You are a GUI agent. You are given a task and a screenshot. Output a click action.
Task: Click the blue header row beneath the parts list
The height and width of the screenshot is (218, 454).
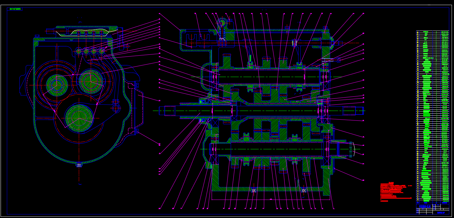(x=433, y=203)
